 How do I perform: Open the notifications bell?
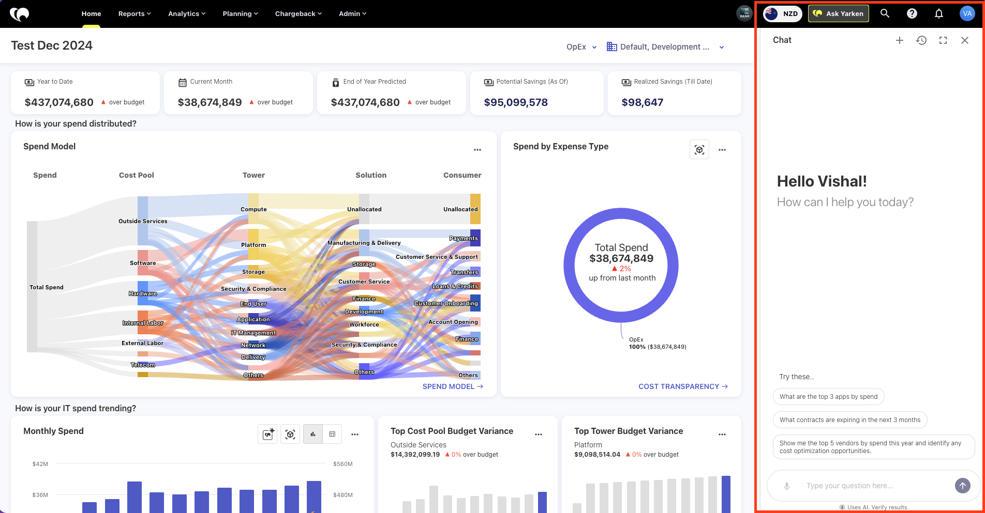[939, 13]
